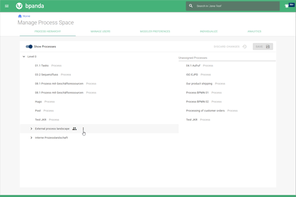Open the notifications bell icon
Viewport: 296px width, 197px height.
point(286,6)
